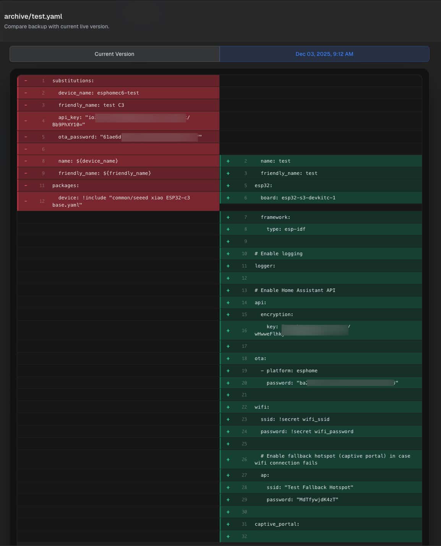Select the Dec 03, 2025, 9:12 AM tab

[x=324, y=54]
